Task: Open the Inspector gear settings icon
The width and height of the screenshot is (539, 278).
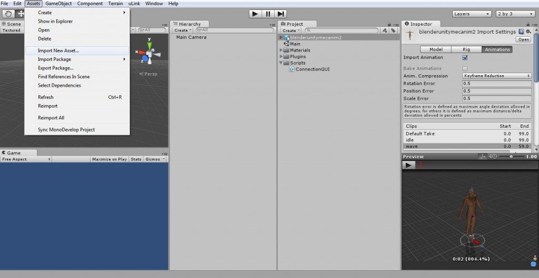Action: [528, 32]
